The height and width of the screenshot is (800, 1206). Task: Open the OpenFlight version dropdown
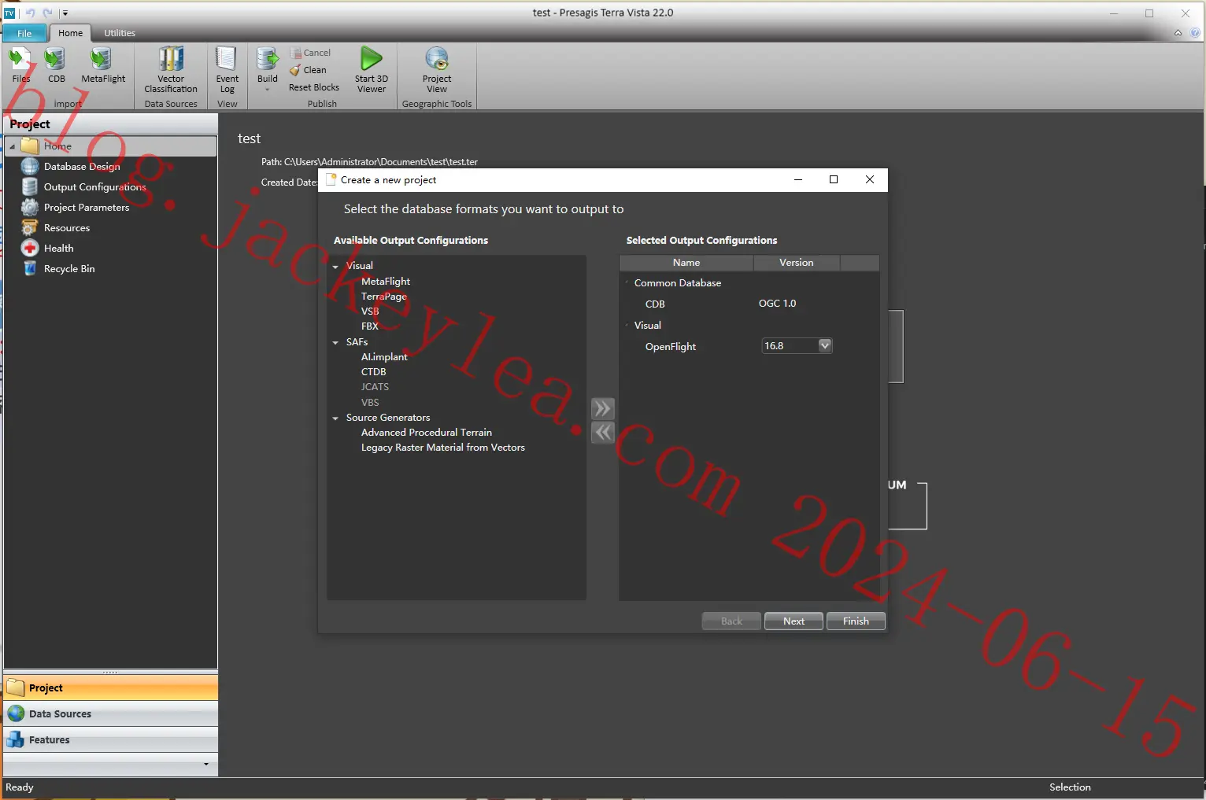(825, 345)
